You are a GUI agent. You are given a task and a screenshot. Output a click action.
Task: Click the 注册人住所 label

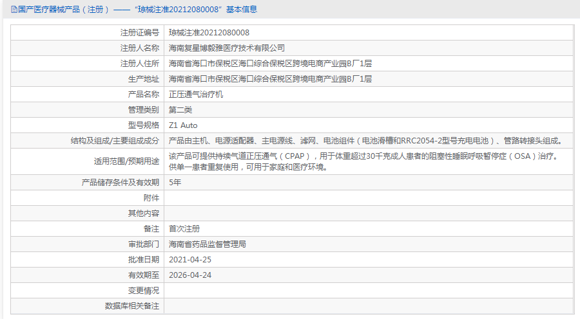click(x=139, y=64)
